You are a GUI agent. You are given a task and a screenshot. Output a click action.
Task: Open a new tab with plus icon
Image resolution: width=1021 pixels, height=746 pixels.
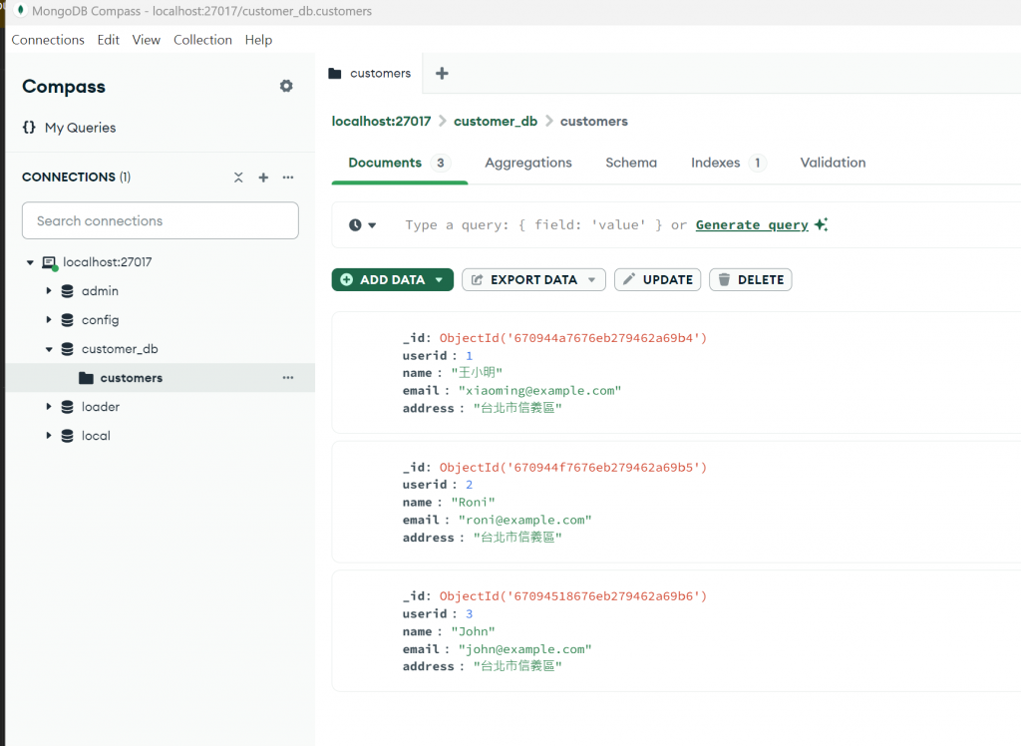(x=442, y=73)
